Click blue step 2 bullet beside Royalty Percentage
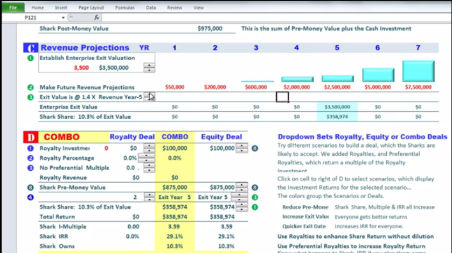The image size is (452, 253). pyautogui.click(x=30, y=158)
